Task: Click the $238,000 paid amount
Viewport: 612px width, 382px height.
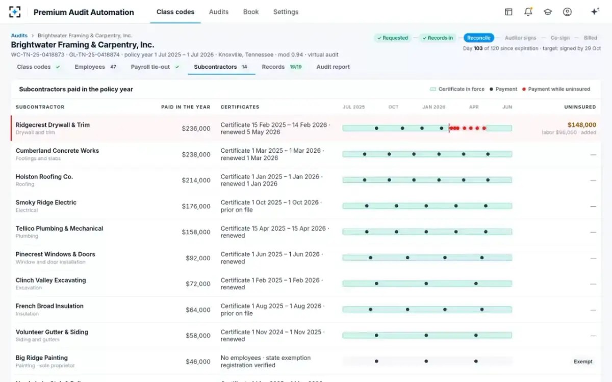Action: click(196, 154)
